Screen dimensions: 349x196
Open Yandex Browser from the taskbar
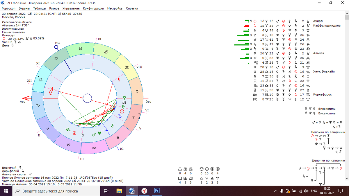pos(144,191)
